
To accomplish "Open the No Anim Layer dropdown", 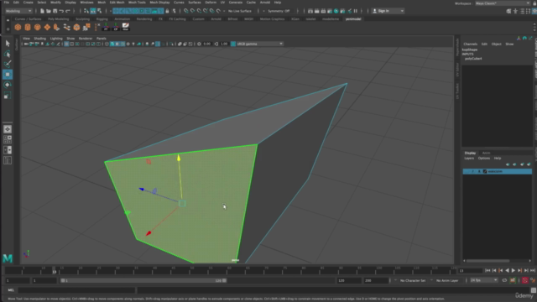I will pyautogui.click(x=447, y=280).
